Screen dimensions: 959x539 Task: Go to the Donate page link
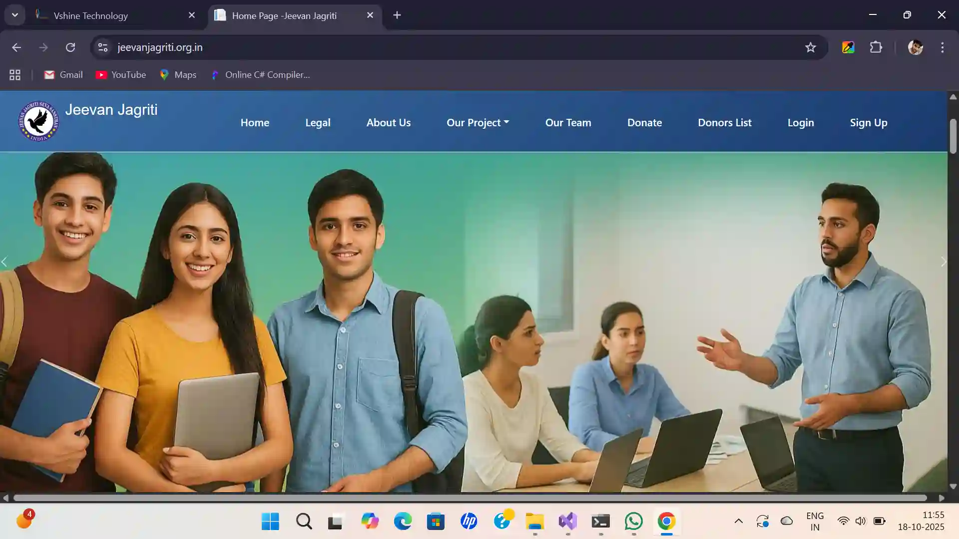[x=644, y=123]
